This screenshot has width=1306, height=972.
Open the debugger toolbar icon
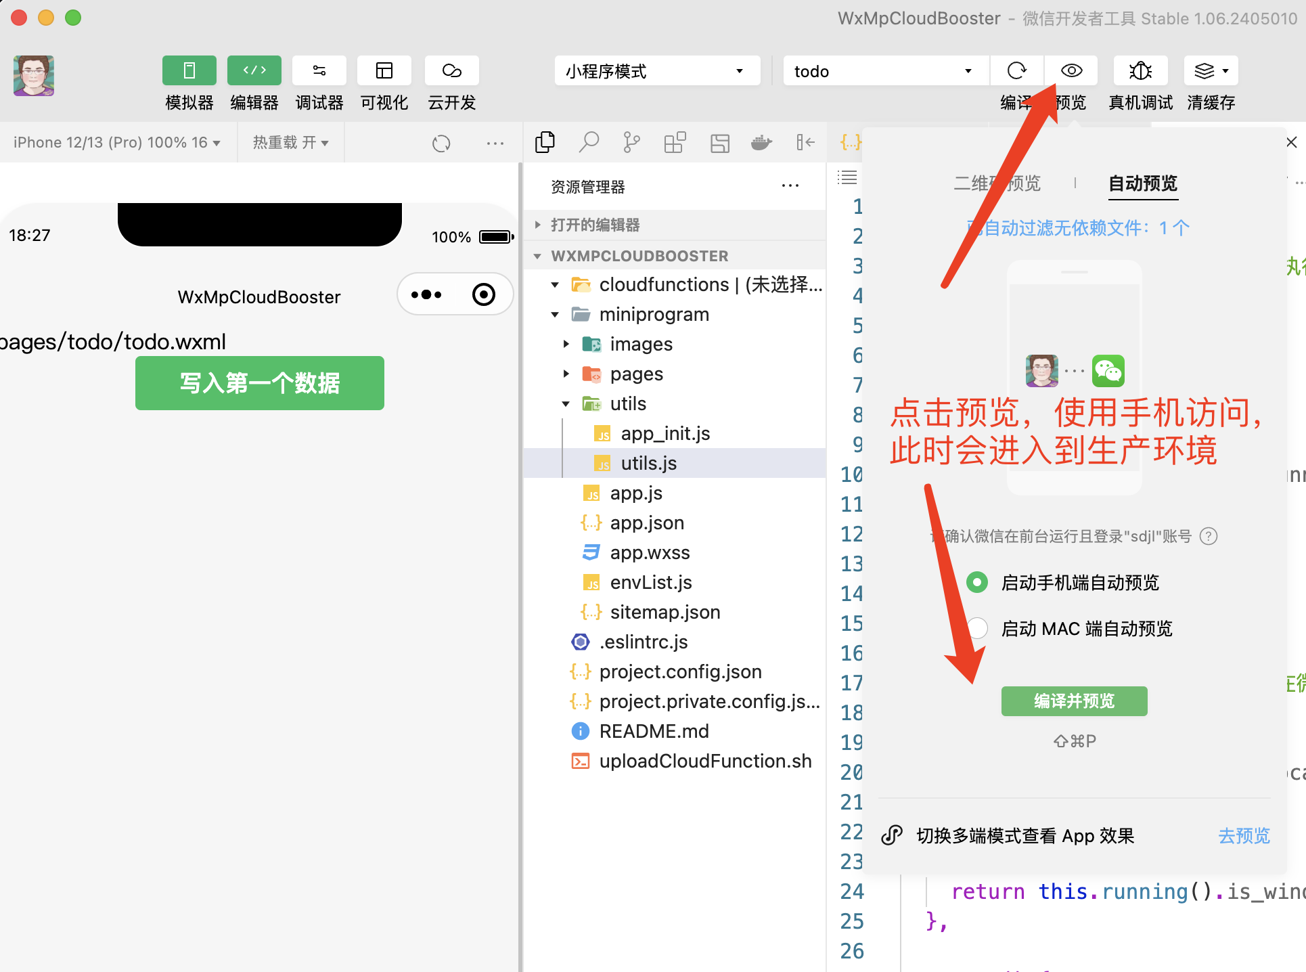pos(319,70)
